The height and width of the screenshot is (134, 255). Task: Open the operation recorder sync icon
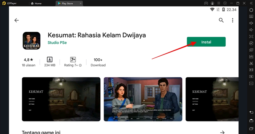[x=251, y=43]
